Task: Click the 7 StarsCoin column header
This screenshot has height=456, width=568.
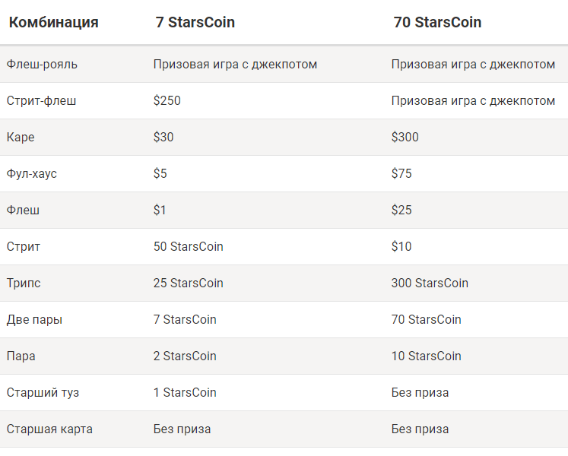Action: click(x=195, y=23)
